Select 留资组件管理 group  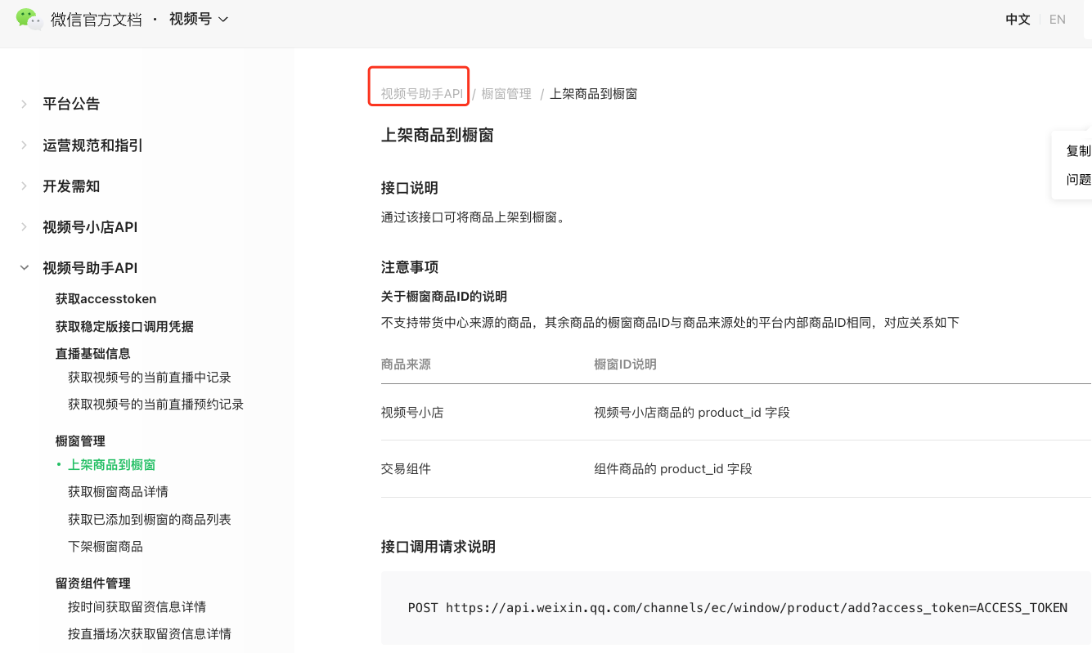(93, 584)
